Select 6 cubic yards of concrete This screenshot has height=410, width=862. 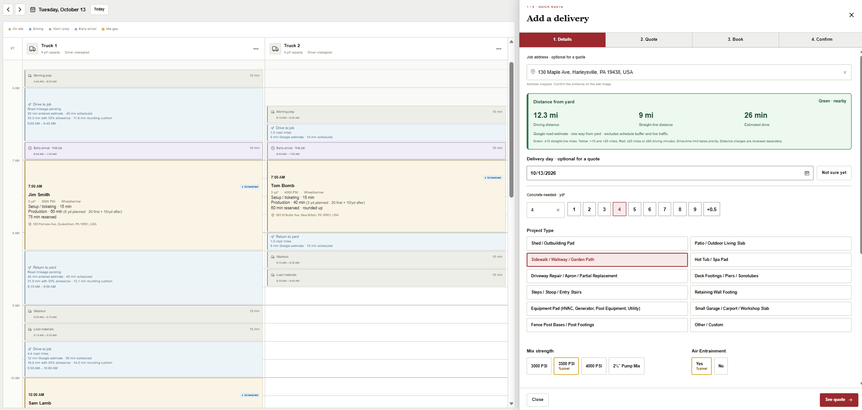[x=649, y=209]
